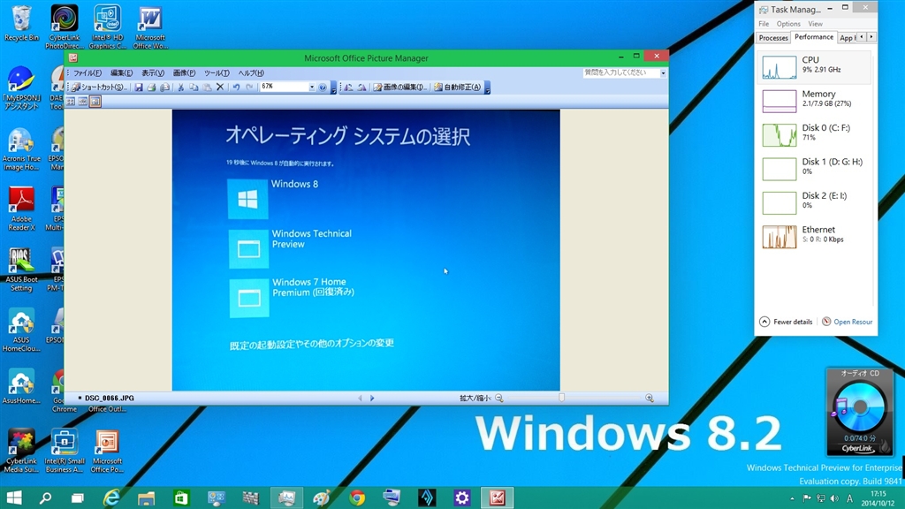Click the right tab-scroll arrow in Task Manager
Screen dimensions: 905x509
tap(871, 37)
